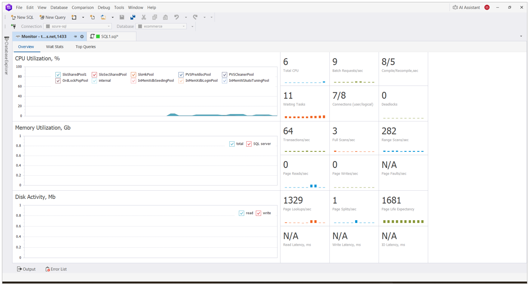Open the Database menu
This screenshot has height=285, width=529.
[59, 7]
